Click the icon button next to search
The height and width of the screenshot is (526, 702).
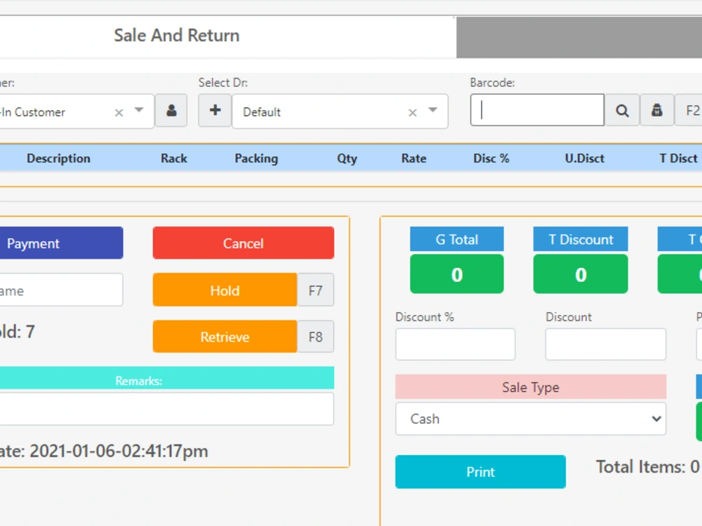[657, 111]
